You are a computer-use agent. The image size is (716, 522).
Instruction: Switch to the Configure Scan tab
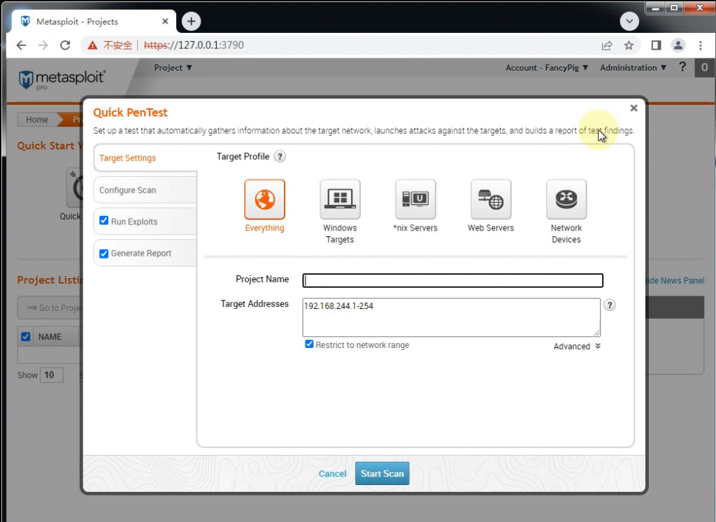145,190
